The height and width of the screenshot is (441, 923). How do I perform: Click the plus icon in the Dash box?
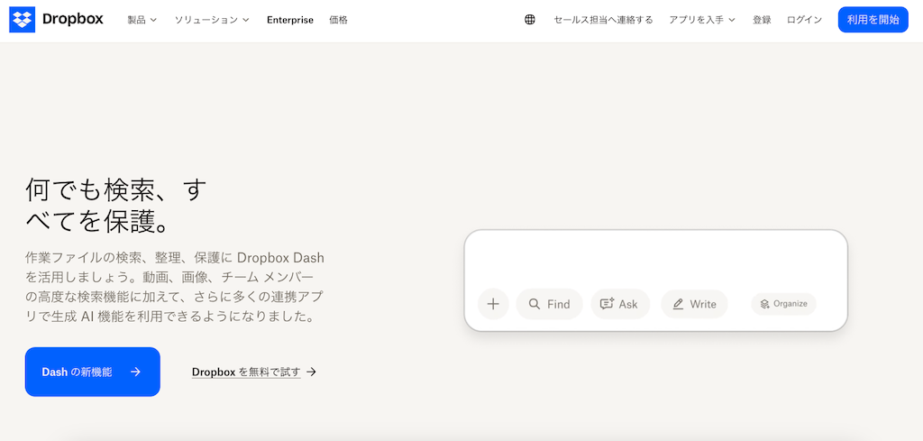(x=493, y=304)
